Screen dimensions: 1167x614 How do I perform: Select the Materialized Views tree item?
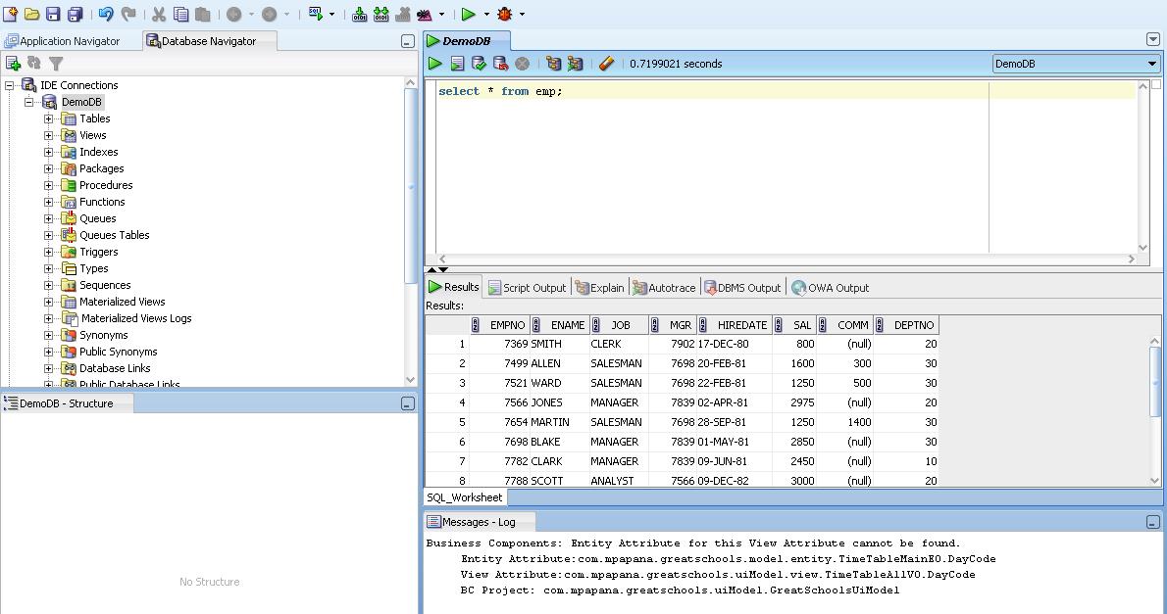pyautogui.click(x=122, y=302)
